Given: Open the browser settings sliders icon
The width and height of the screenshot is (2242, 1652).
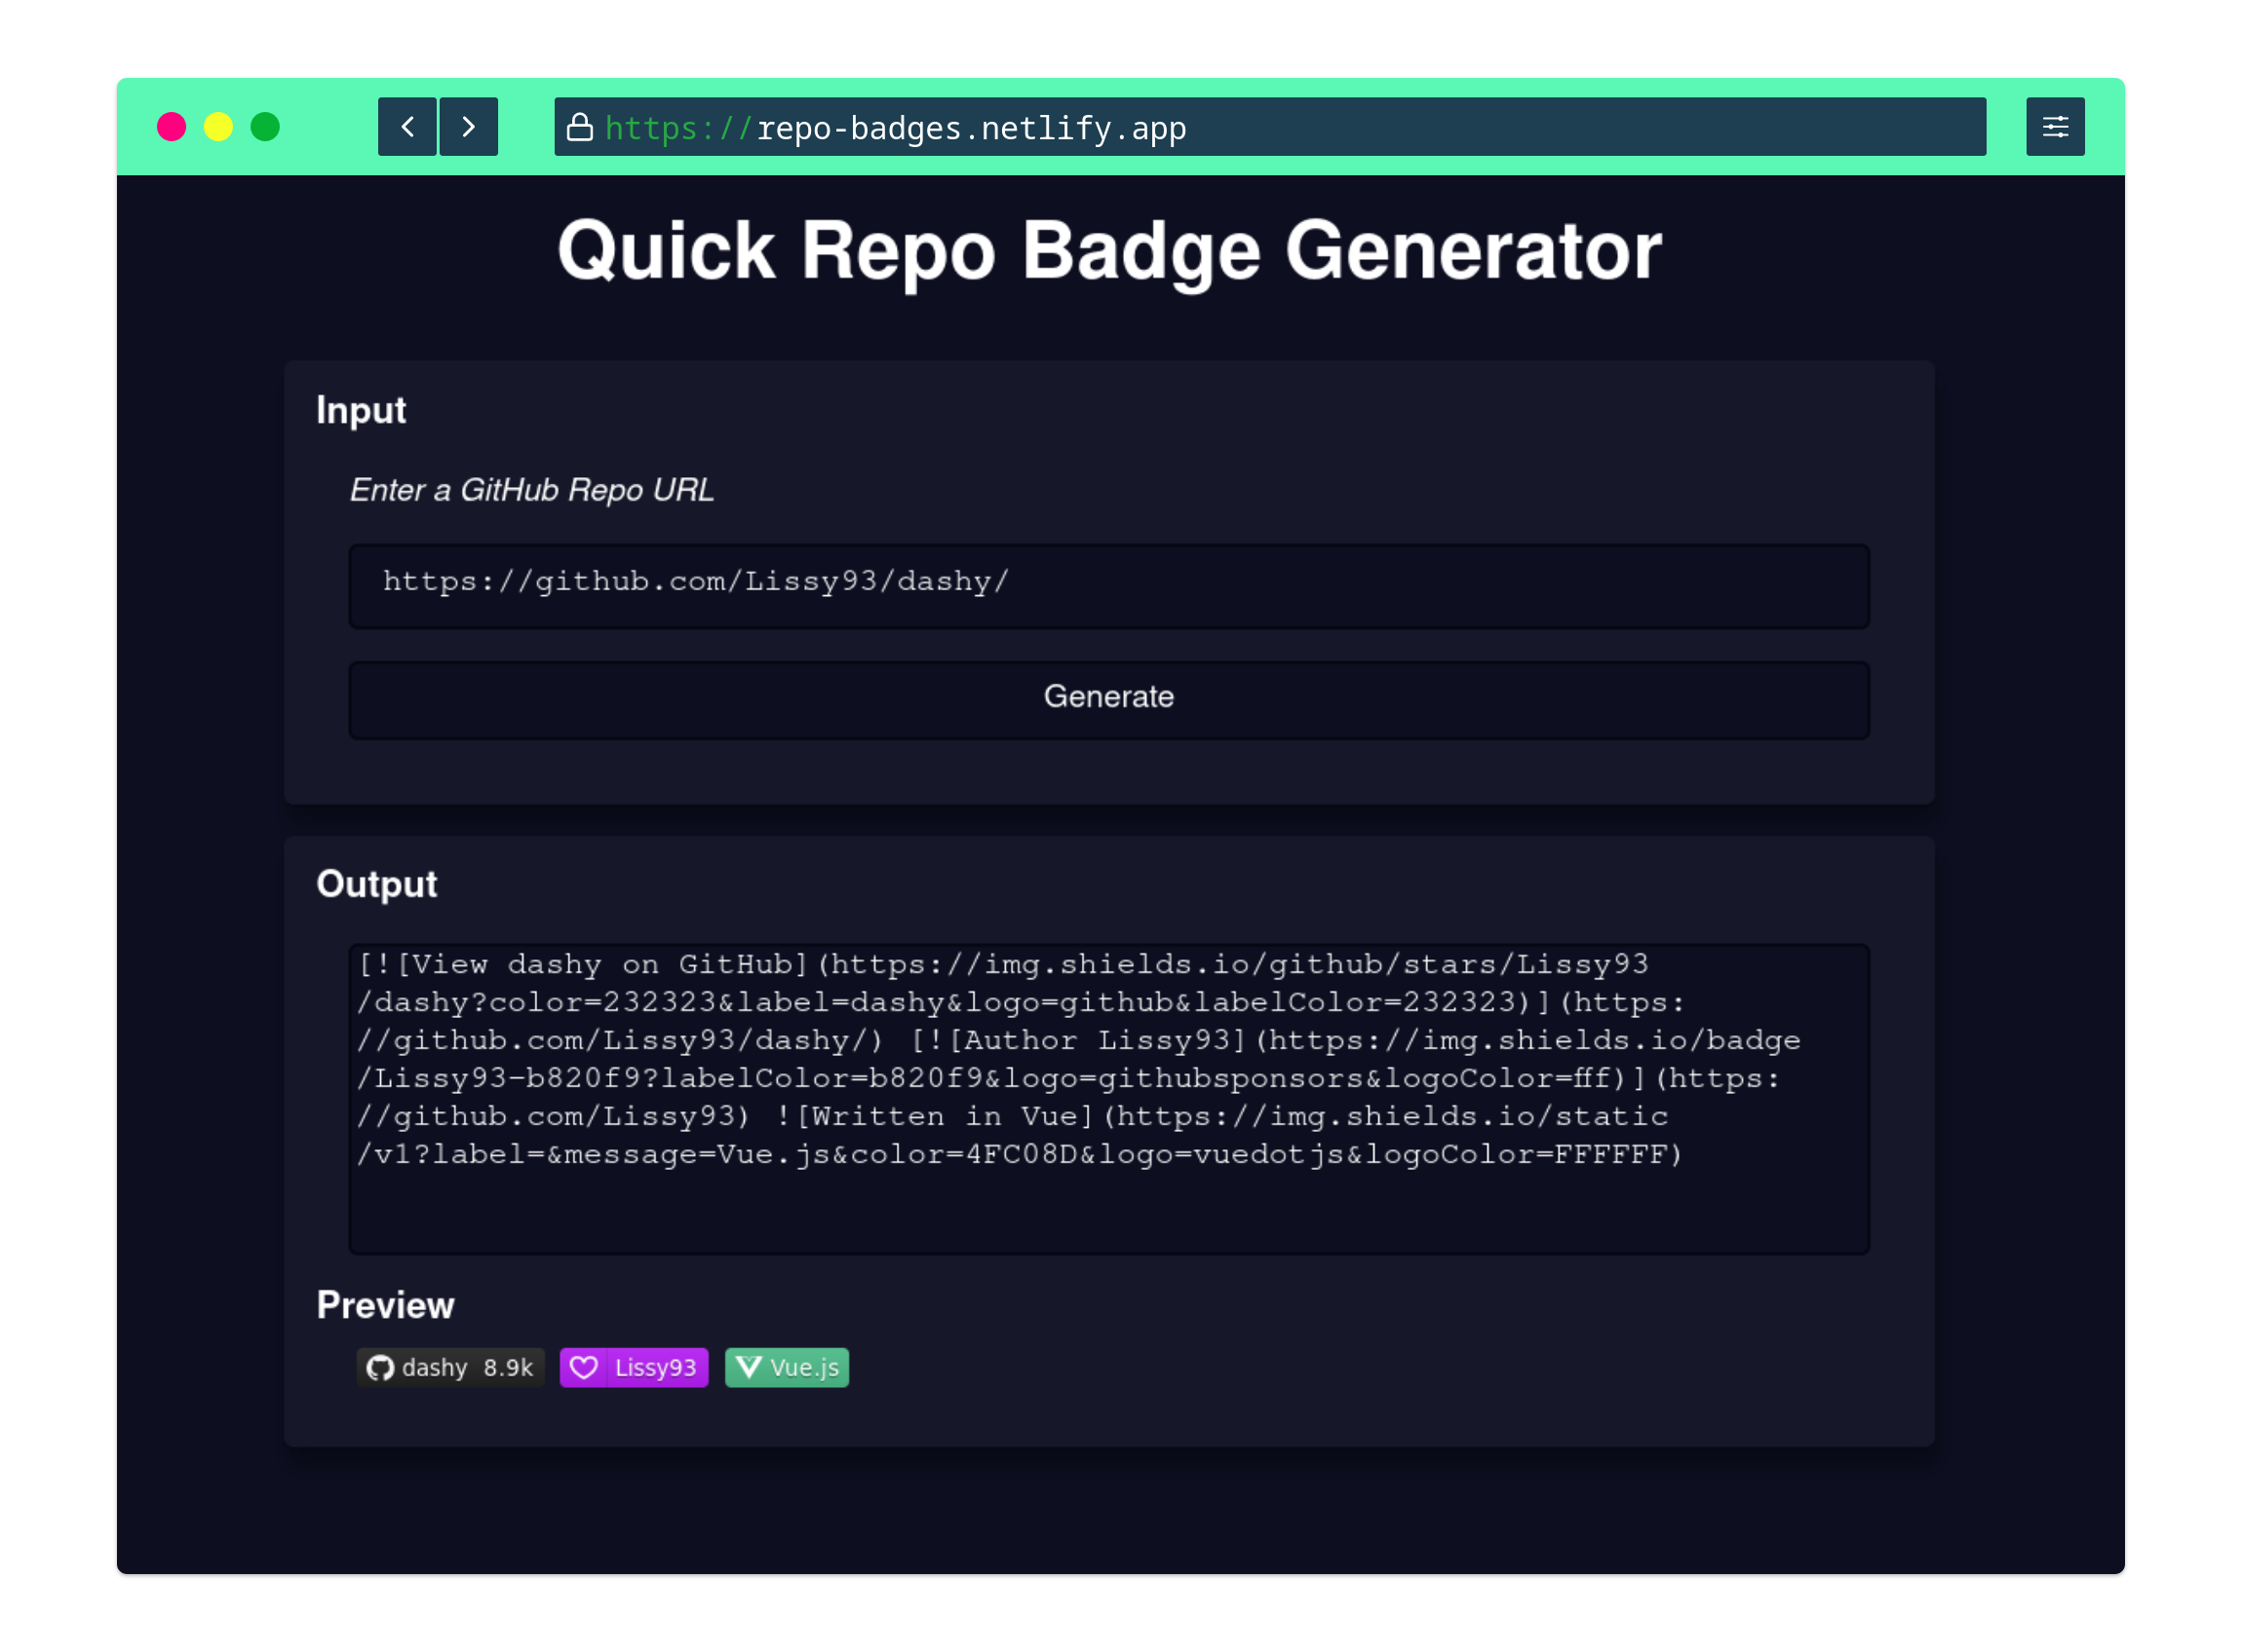Looking at the screenshot, I should coord(2055,127).
